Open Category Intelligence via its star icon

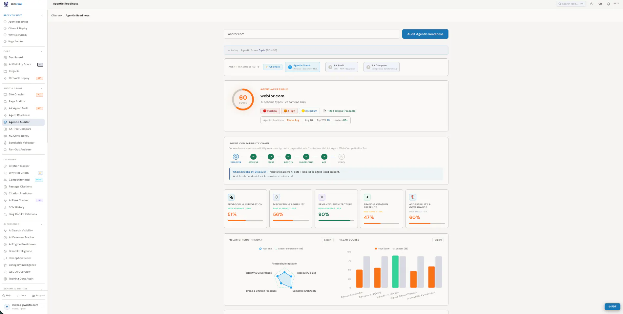point(5,265)
